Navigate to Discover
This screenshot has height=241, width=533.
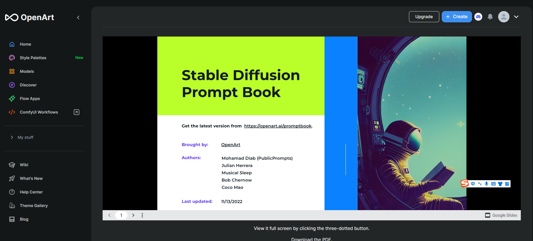pyautogui.click(x=28, y=85)
